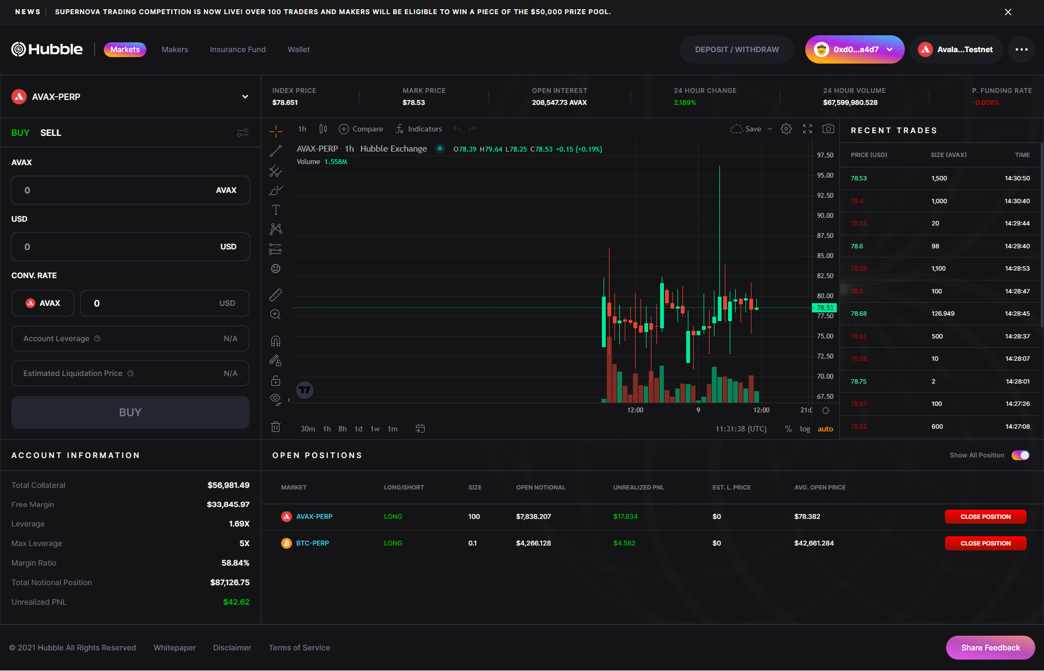The width and height of the screenshot is (1044, 671).
Task: Select the 30m date range
Action: click(308, 429)
